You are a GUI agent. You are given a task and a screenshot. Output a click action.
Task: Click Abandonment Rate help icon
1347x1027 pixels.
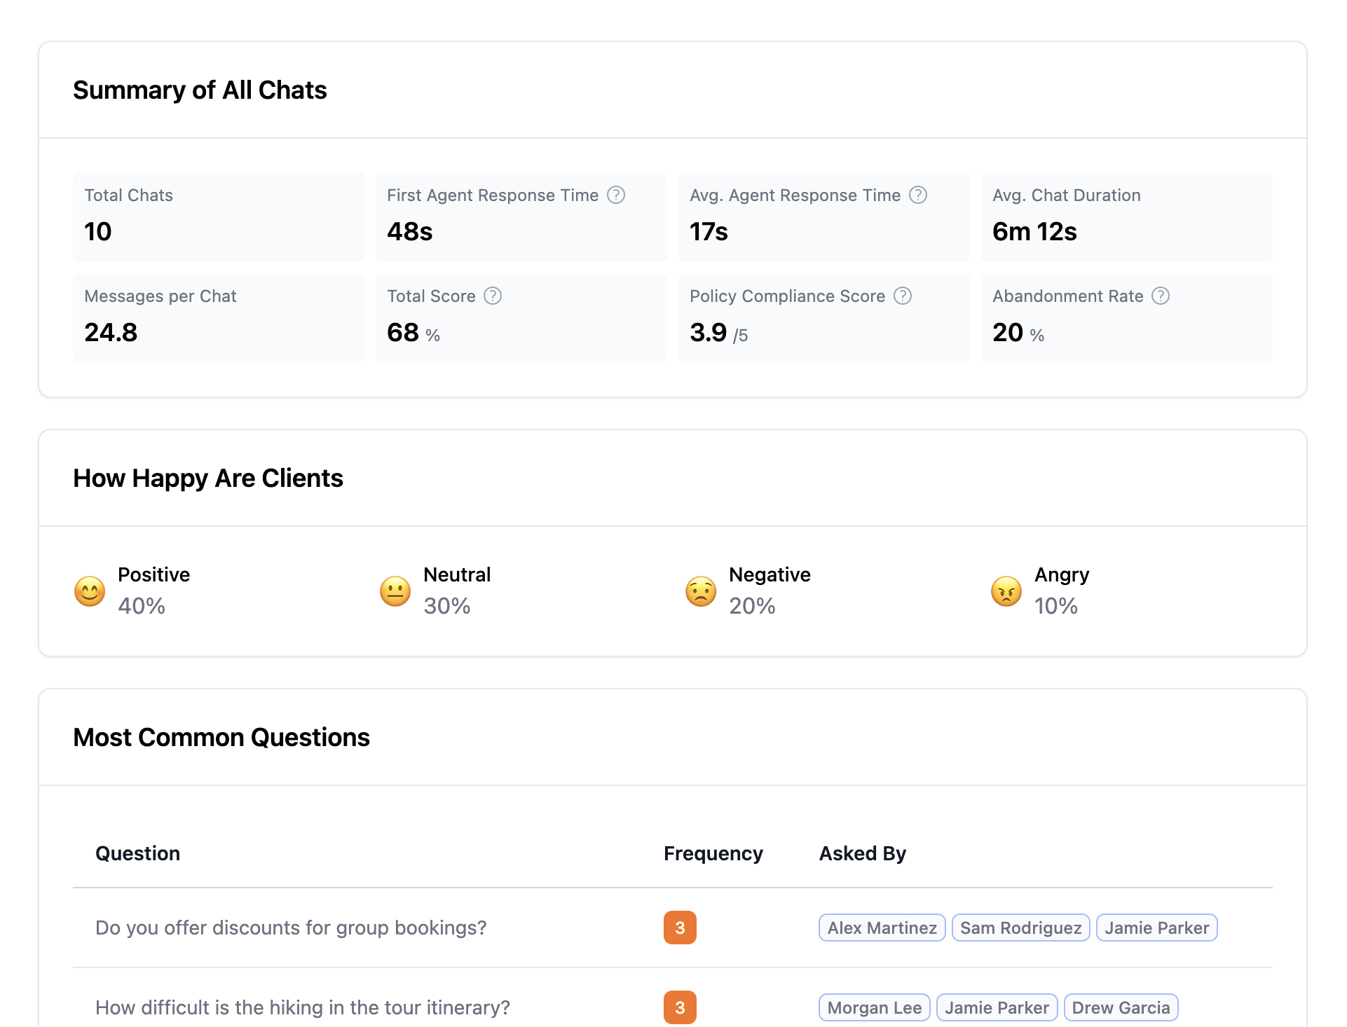click(1161, 296)
